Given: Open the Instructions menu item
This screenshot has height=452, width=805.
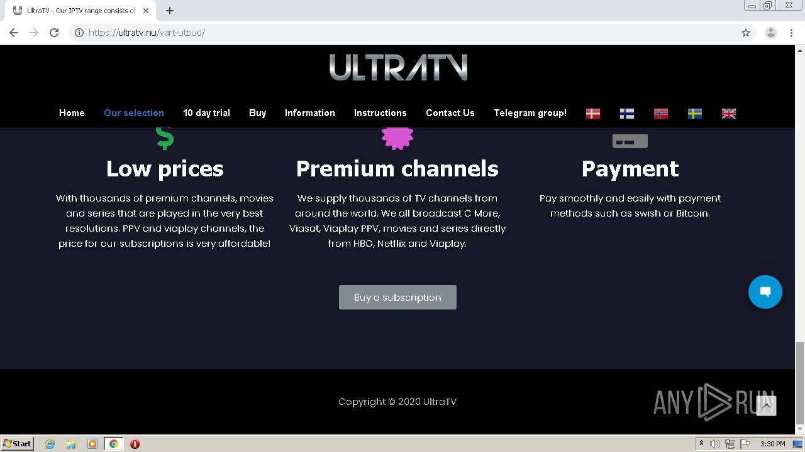Looking at the screenshot, I should click(x=380, y=113).
